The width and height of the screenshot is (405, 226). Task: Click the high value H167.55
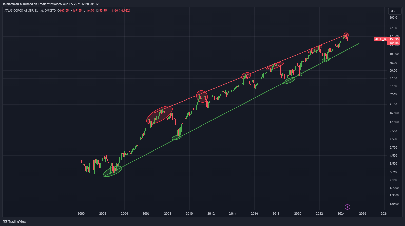coord(76,11)
